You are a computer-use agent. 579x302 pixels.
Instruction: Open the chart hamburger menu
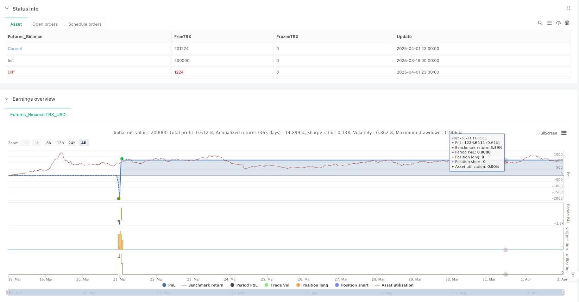pyautogui.click(x=564, y=133)
